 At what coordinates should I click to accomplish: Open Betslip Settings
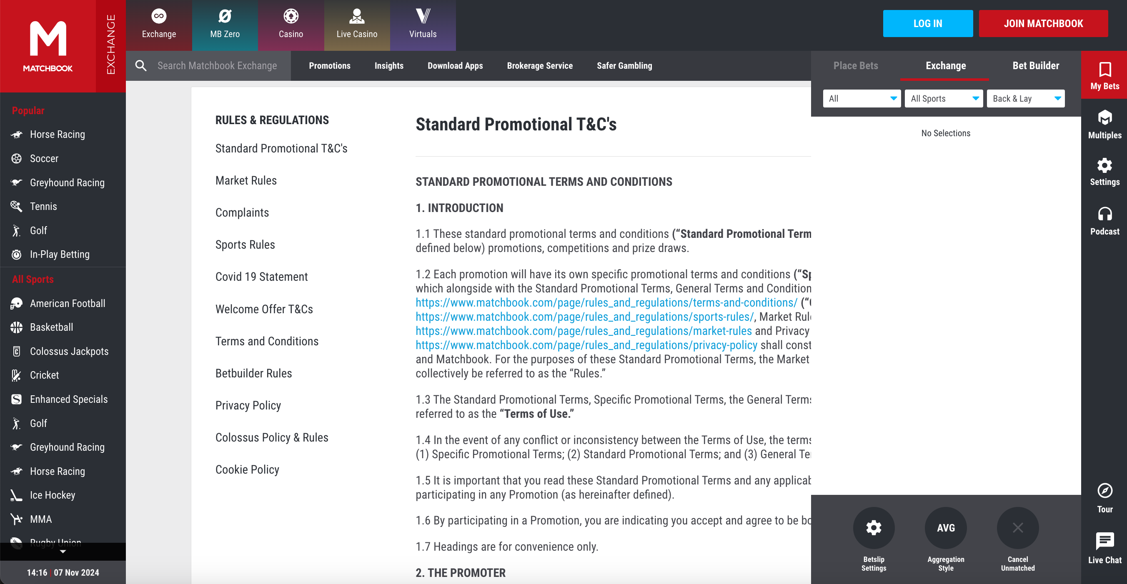click(874, 528)
